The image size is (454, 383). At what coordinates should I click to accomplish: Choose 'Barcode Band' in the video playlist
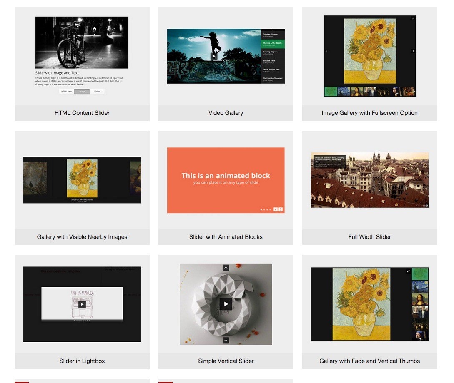coord(273,62)
